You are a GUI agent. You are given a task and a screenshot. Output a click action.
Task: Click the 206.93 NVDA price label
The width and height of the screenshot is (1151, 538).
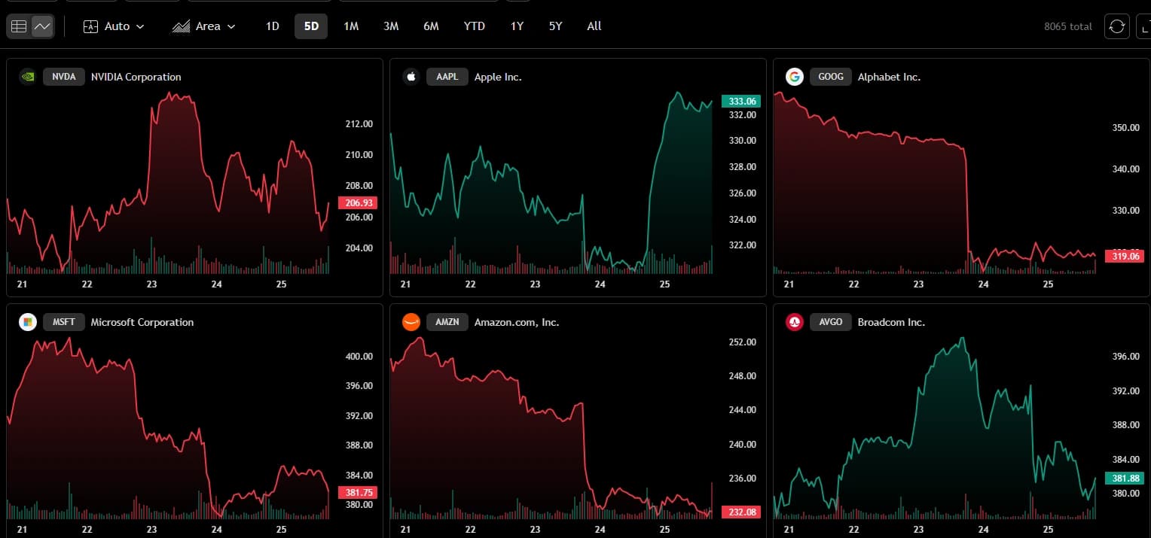(358, 203)
